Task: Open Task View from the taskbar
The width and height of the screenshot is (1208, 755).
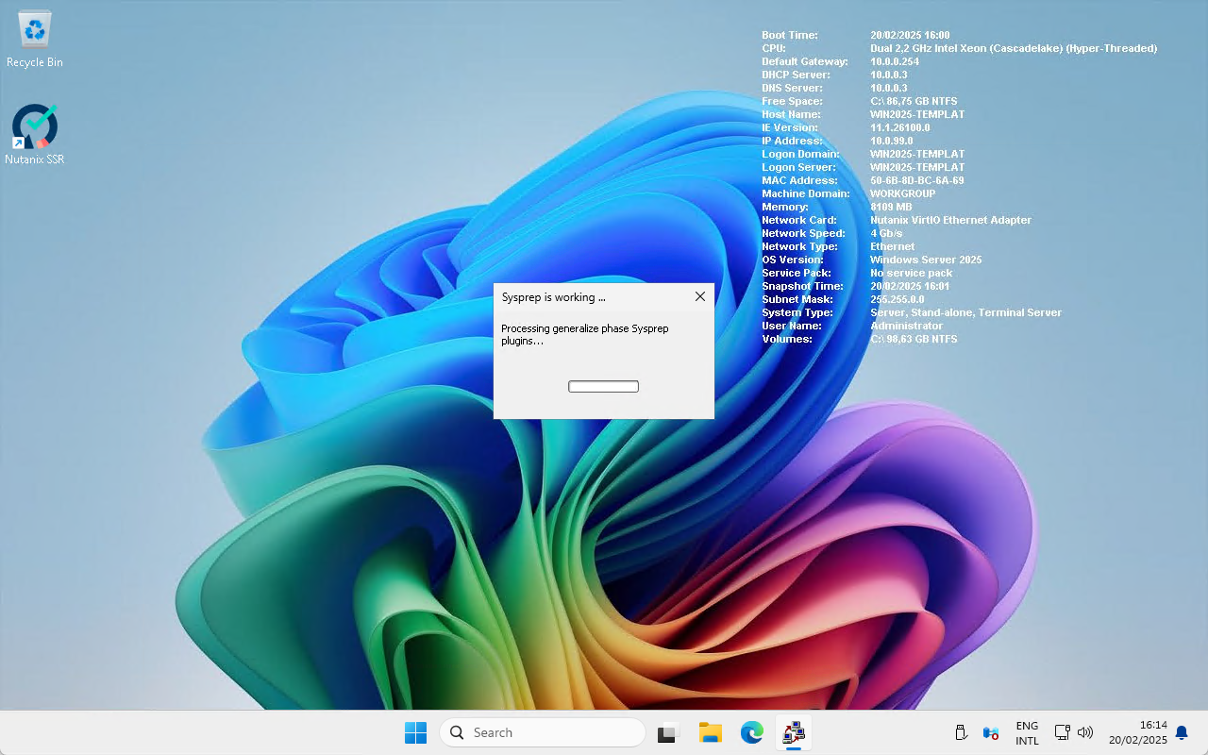Action: point(668,732)
